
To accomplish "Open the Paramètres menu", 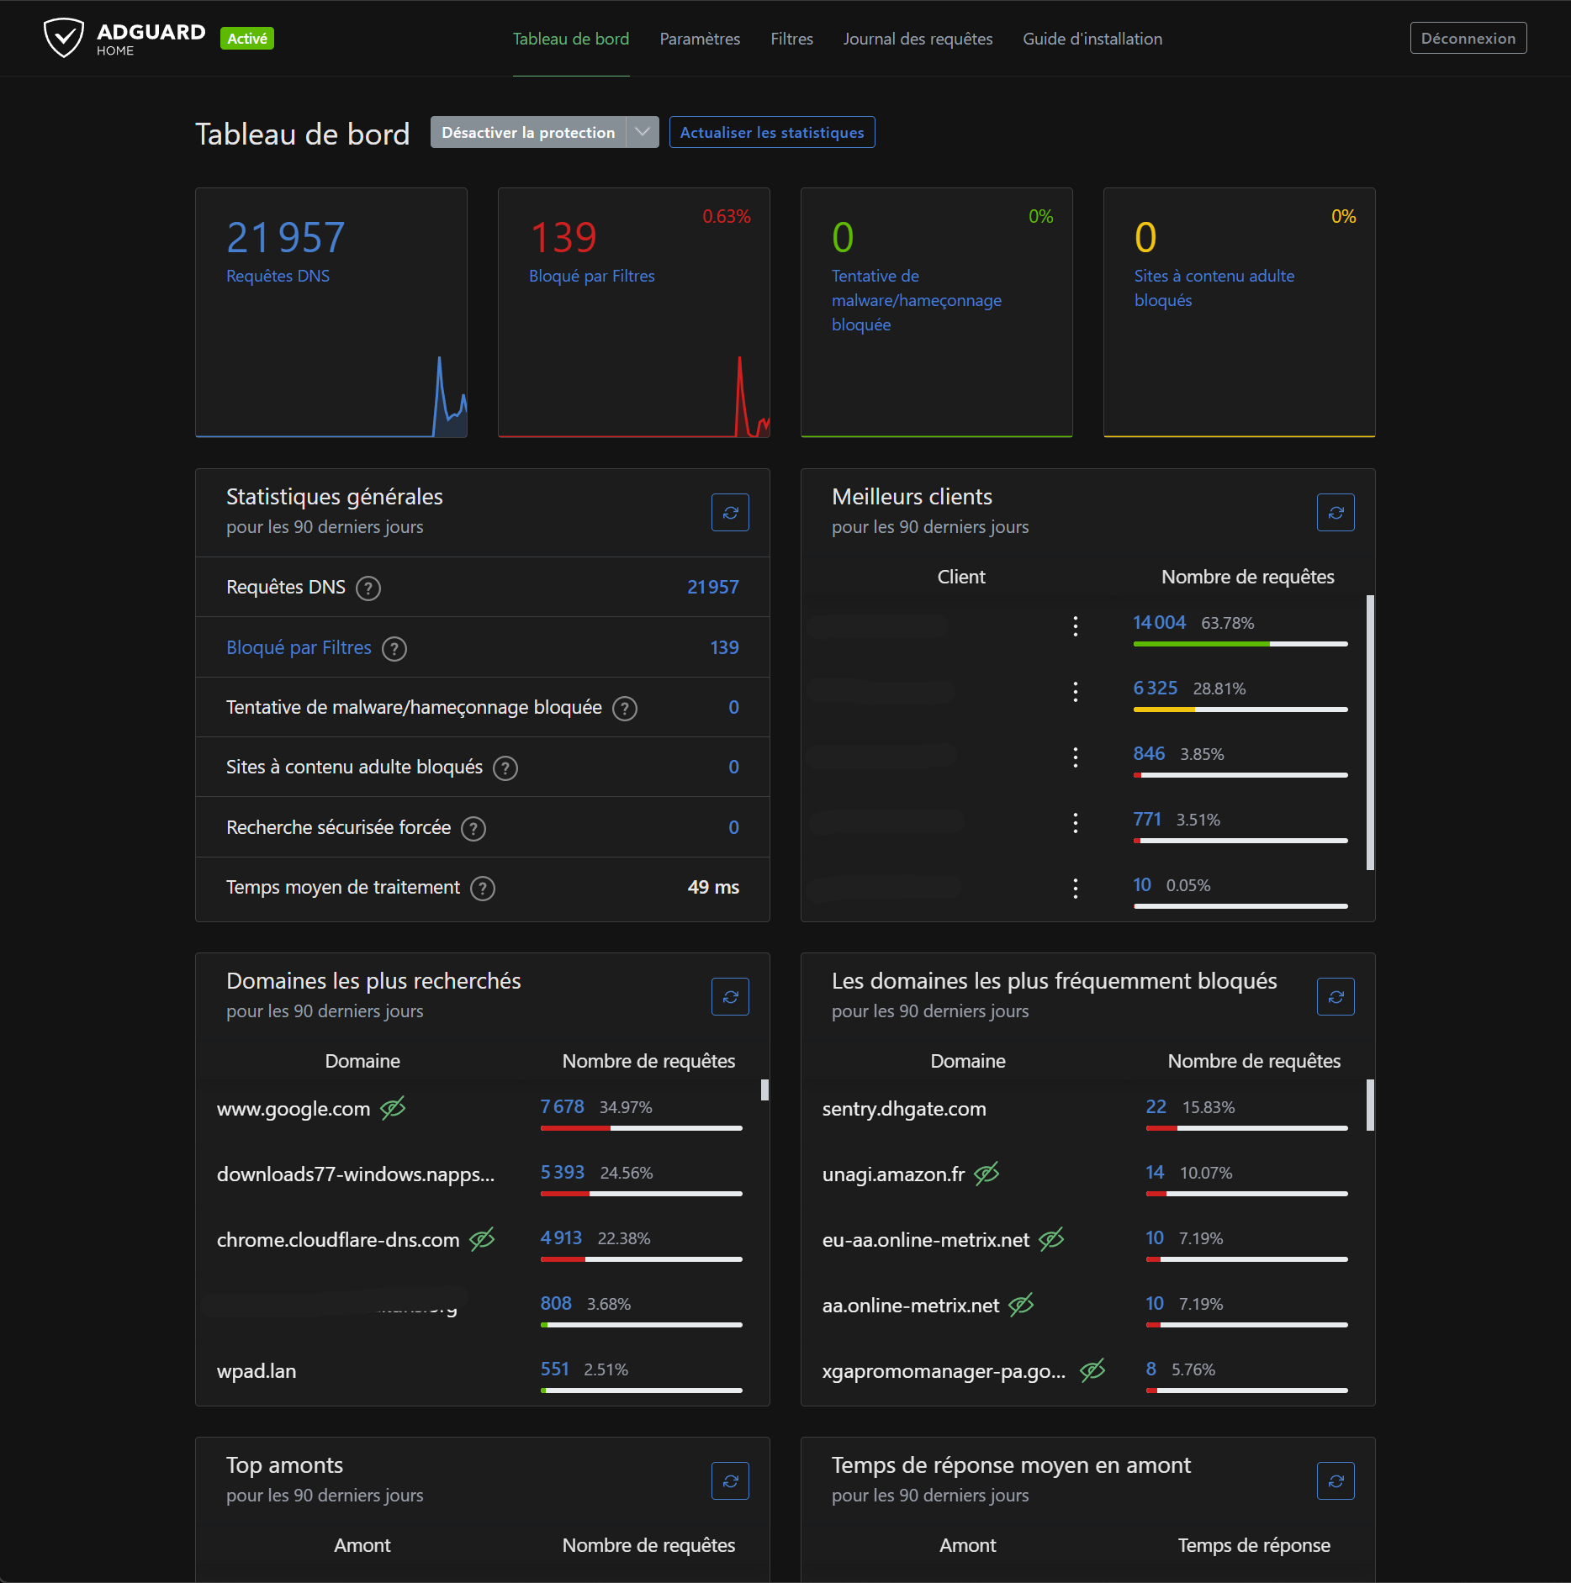I will 700,39.
